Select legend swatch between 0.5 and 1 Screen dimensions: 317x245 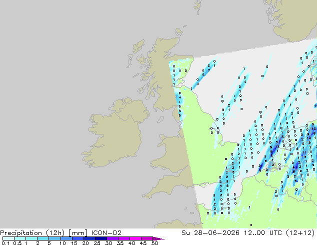pyautogui.click(x=20, y=238)
